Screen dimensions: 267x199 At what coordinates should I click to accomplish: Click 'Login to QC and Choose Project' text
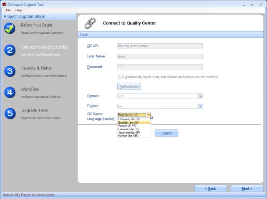[x=40, y=55]
